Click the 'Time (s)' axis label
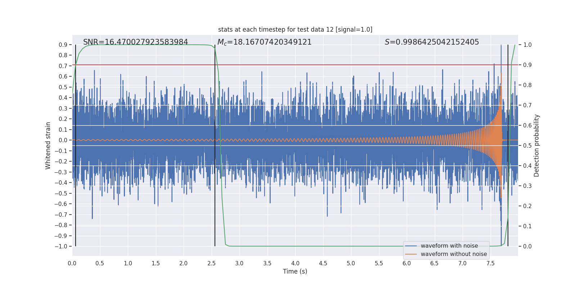This screenshot has height=288, width=576. coord(295,271)
